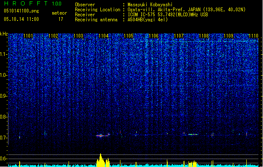The width and height of the screenshot is (263, 167).
Task: Click the tallest yellow power peak near 1104
Action: [101, 160]
